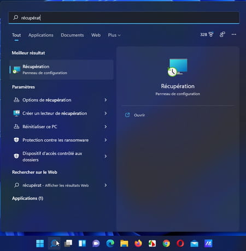Image resolution: width=246 pixels, height=251 pixels.
Task: Select Créer un lecteur de récupération
Action: [x=60, y=113]
